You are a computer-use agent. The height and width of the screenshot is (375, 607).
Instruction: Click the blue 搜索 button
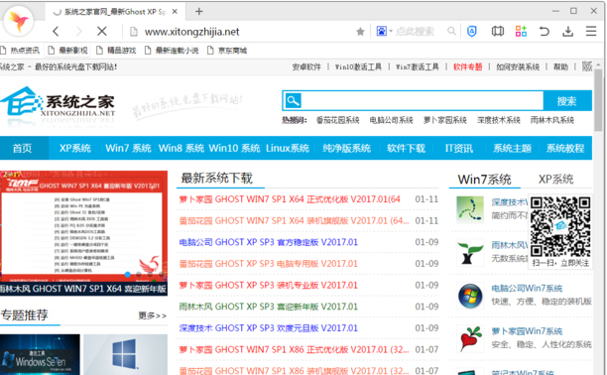coord(567,101)
